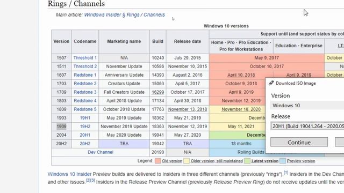Open the Redstone 1 codename link
The image size is (344, 193).
click(85, 75)
